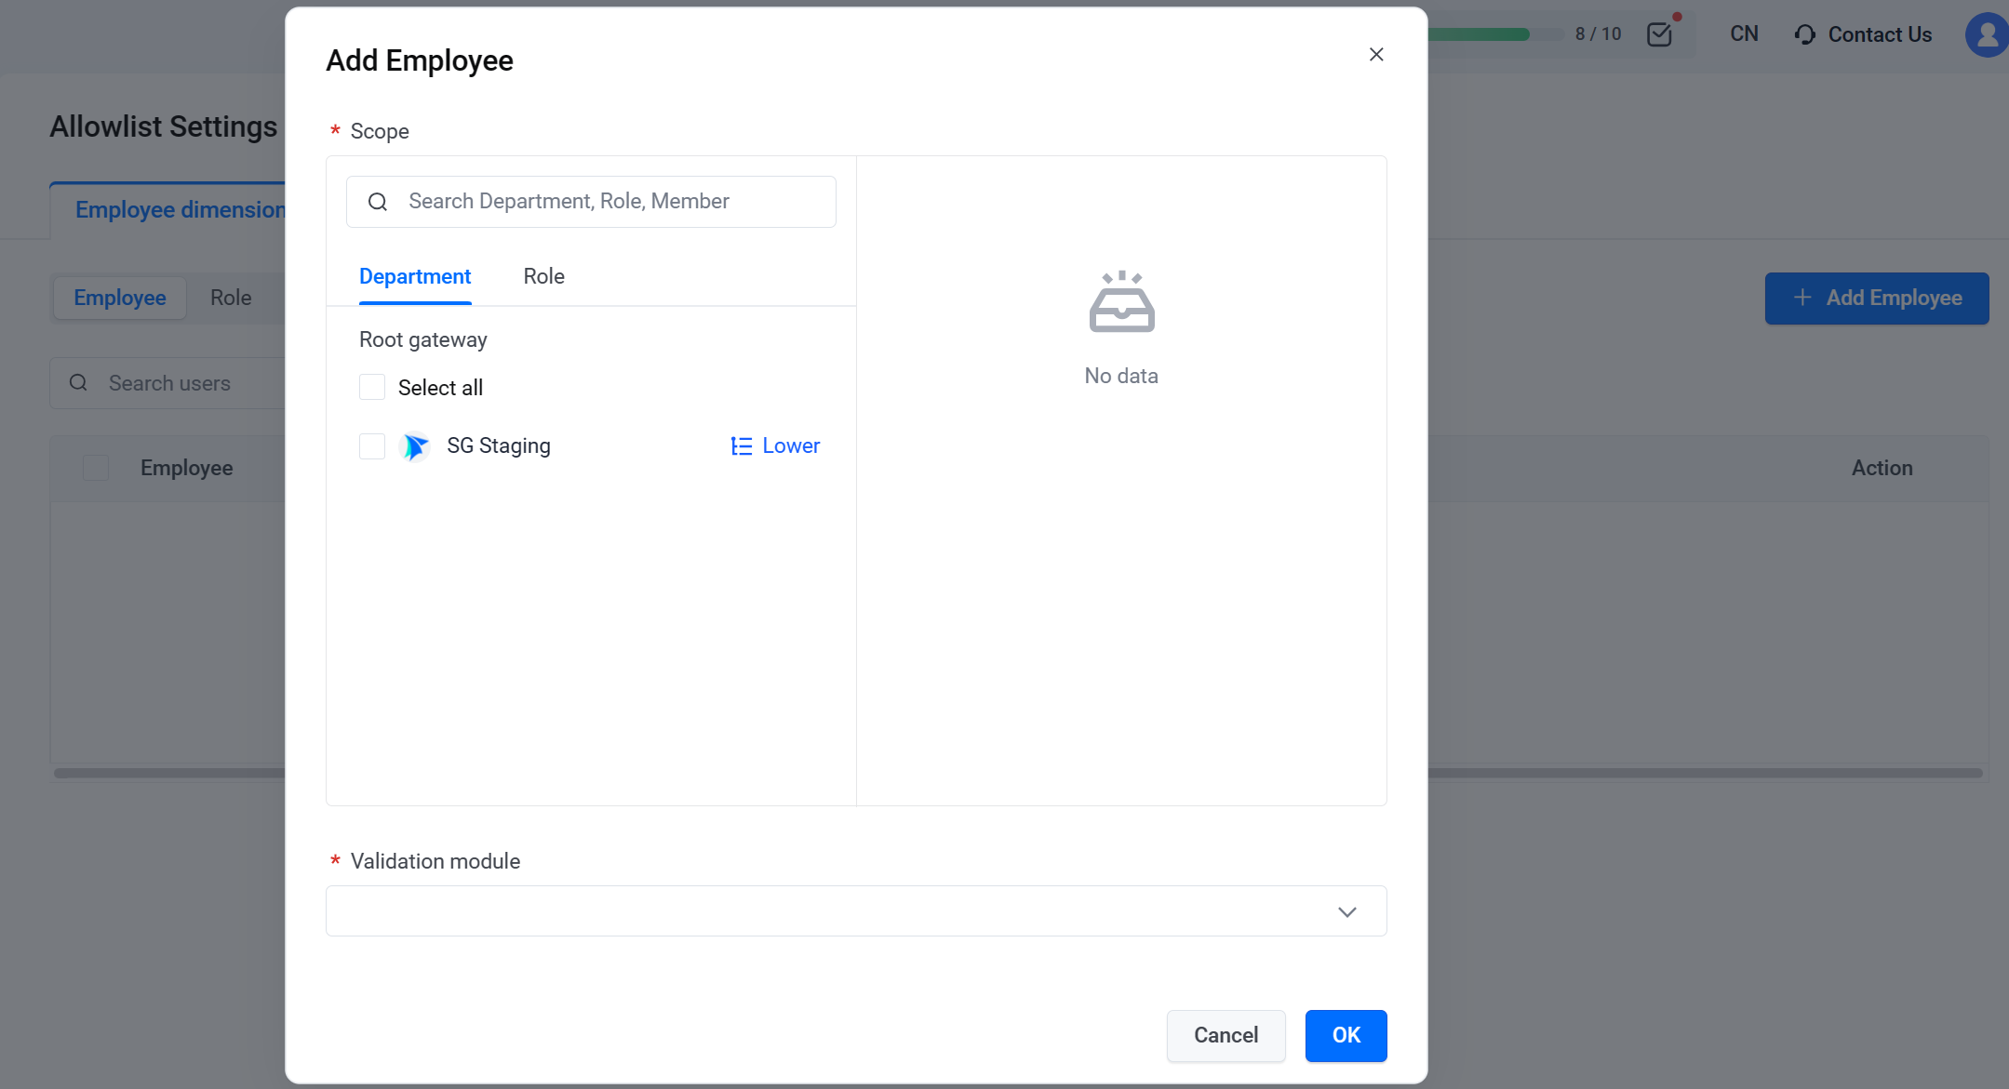Click the search icon in scope field
The width and height of the screenshot is (2009, 1089).
point(378,201)
